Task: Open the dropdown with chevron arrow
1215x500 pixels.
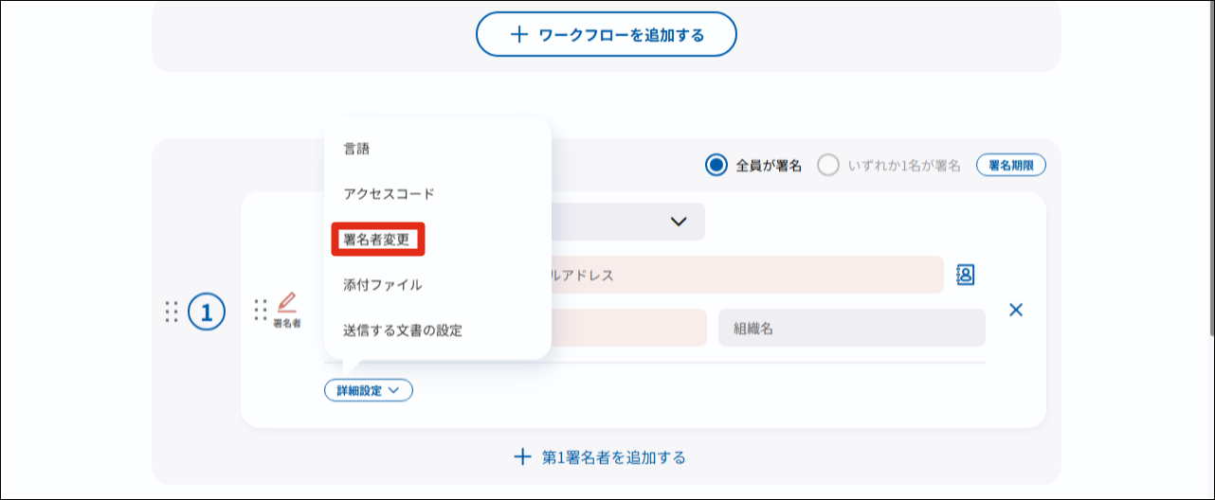Action: 678,222
